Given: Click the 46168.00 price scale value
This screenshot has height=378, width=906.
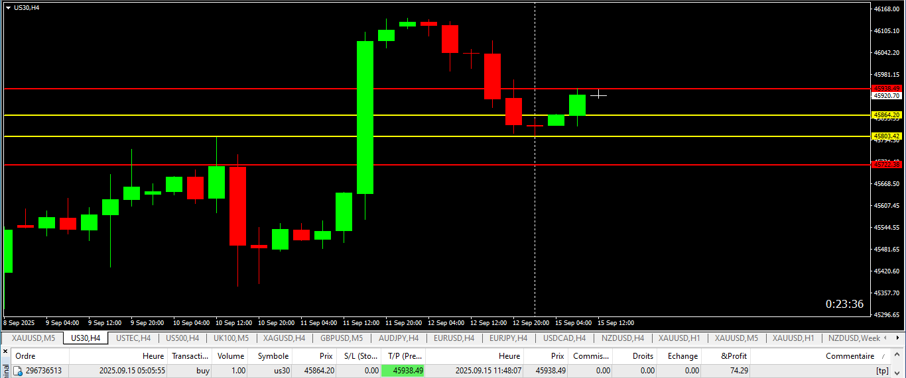Looking at the screenshot, I should click(x=887, y=9).
